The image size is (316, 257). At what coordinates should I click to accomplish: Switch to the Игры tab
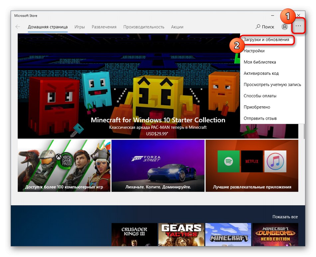pos(79,27)
